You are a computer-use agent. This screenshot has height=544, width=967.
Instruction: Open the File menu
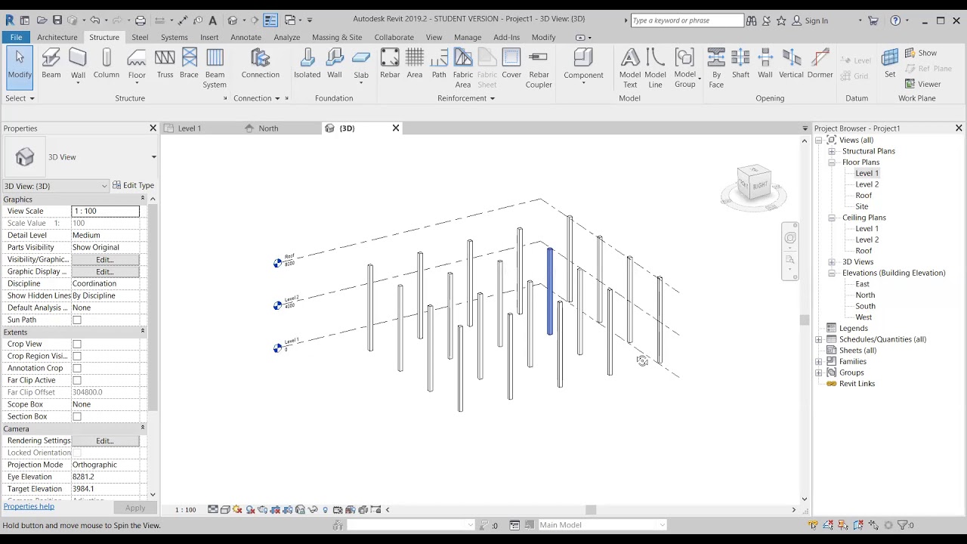click(16, 37)
